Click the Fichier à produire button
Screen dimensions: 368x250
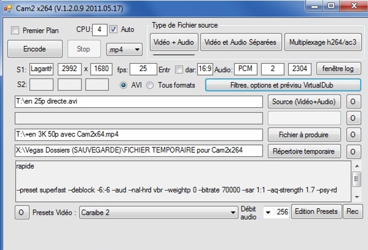304,135
